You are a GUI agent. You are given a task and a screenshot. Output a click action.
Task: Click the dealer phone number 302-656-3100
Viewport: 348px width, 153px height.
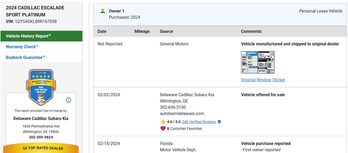[x=173, y=107]
